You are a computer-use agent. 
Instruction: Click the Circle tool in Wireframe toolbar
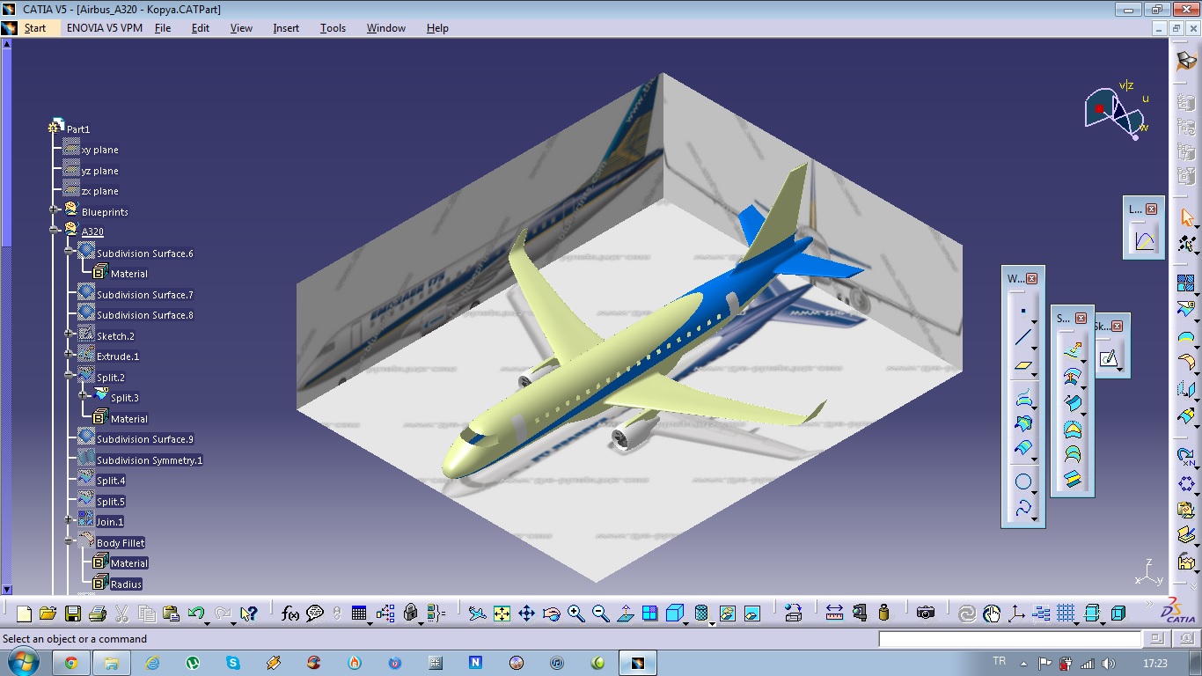point(1022,481)
